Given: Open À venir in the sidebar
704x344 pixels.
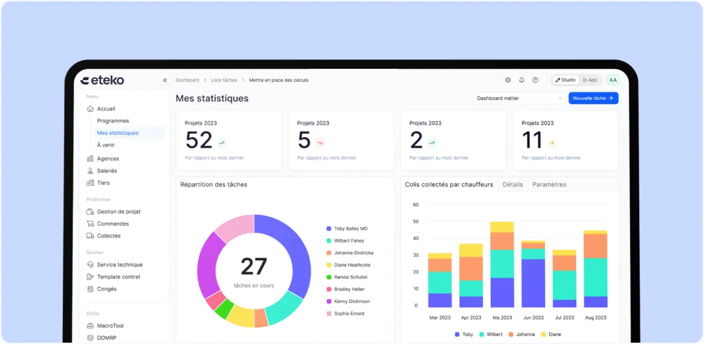Looking at the screenshot, I should 106,145.
